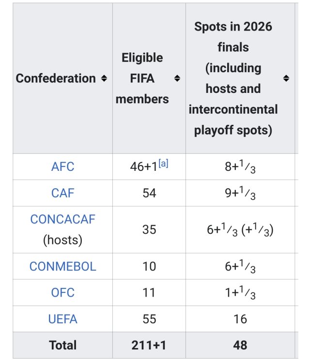Viewport: 311px width, 363px height.
Task: Click UEFA's 55 members cell
Action: (x=149, y=319)
